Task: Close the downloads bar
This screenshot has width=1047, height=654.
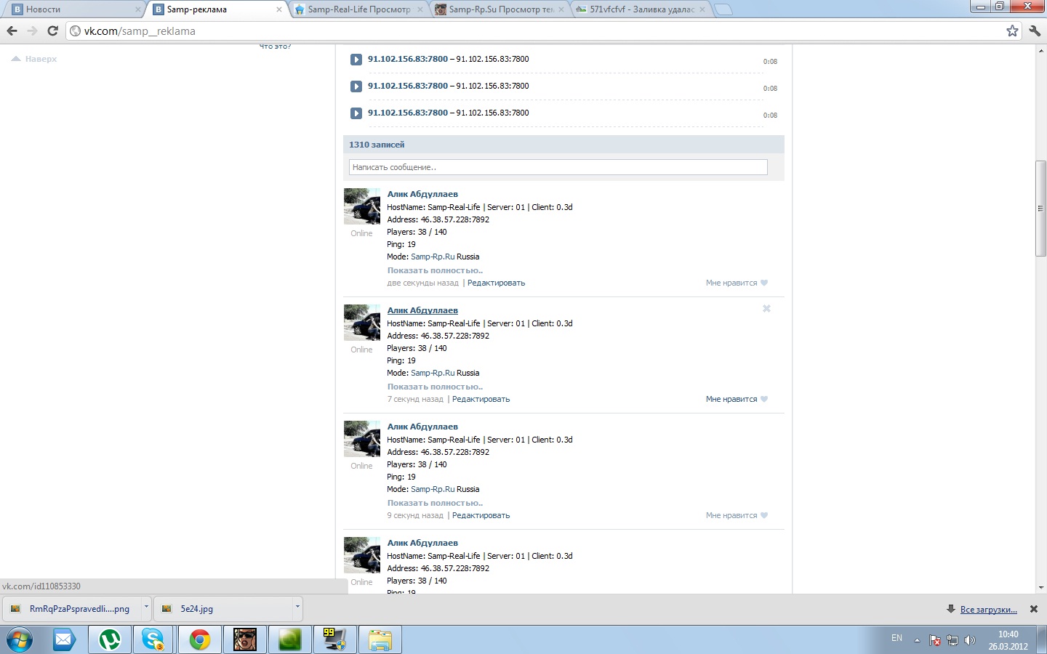Action: [x=1034, y=609]
